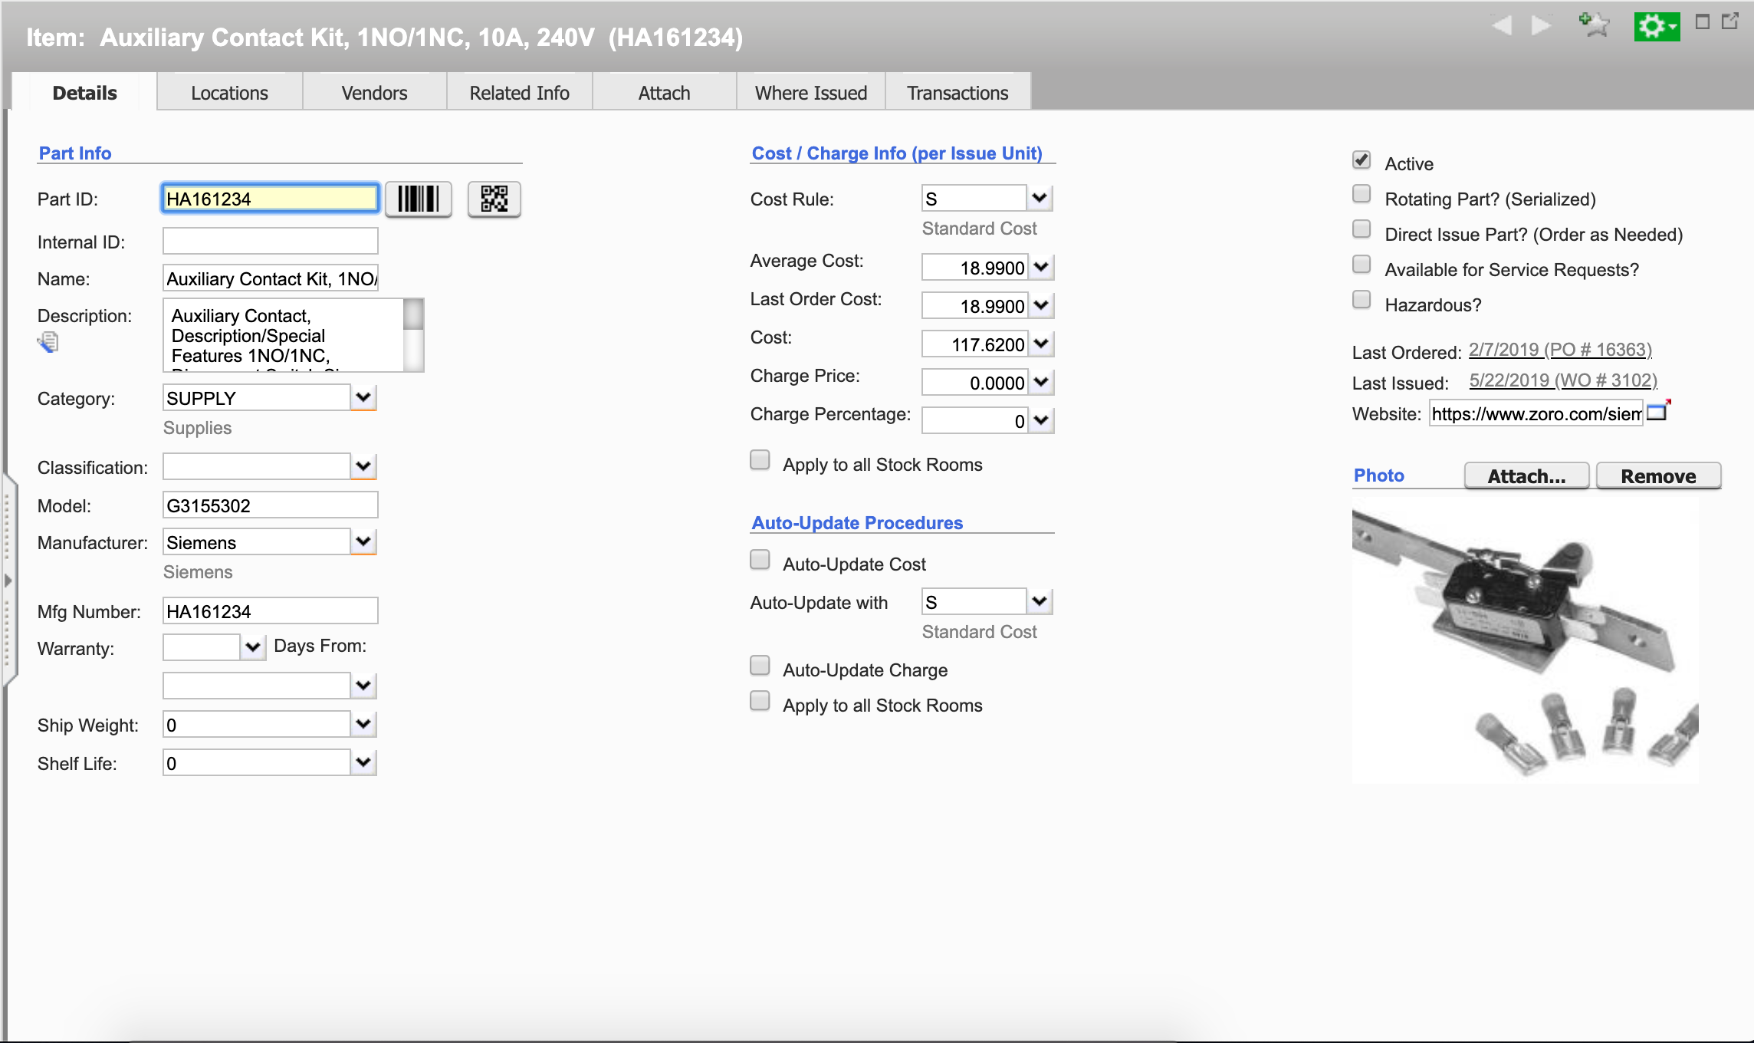Go to previous record with left arrow
This screenshot has height=1043, width=1754.
(1502, 26)
